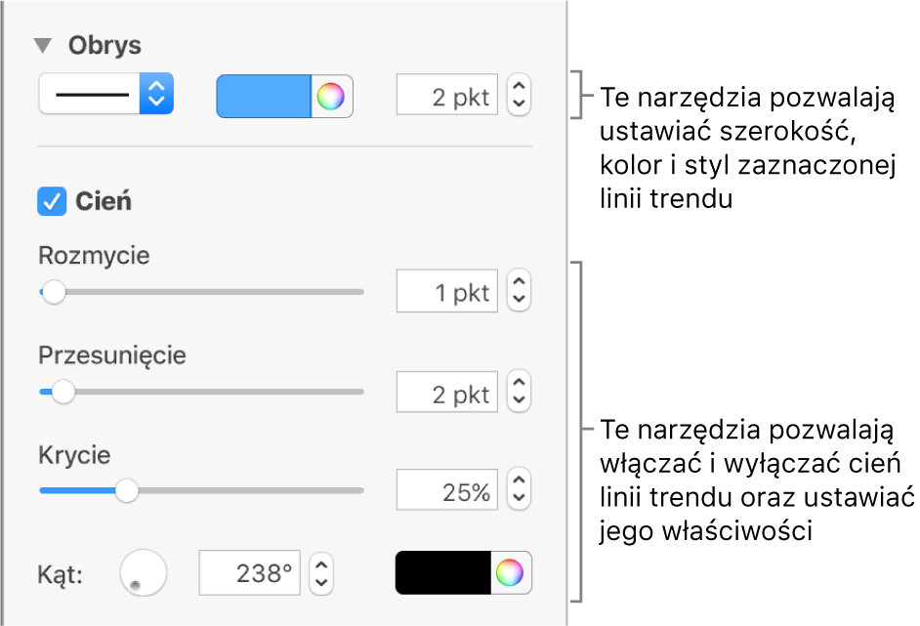Click the Przesunięcie slider handle
920x626 pixels.
[63, 392]
